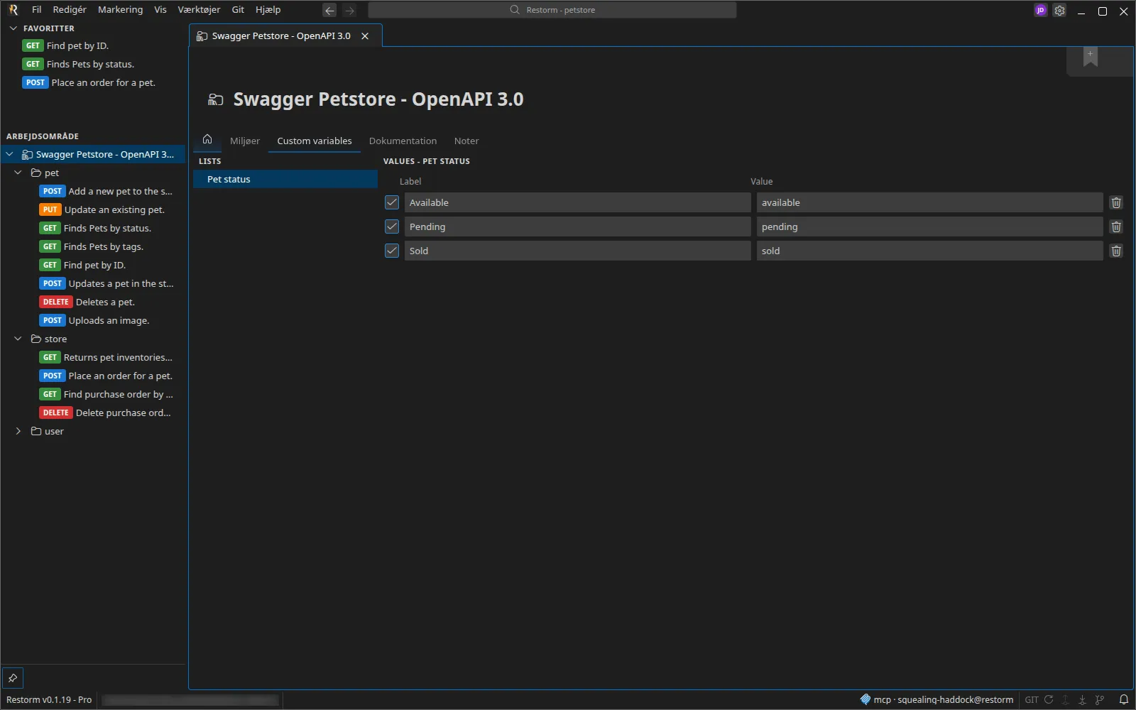Click the Restorm logo in the title bar
This screenshot has height=710, width=1136.
(13, 10)
